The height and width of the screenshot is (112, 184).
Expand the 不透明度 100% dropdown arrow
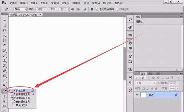click(178, 83)
